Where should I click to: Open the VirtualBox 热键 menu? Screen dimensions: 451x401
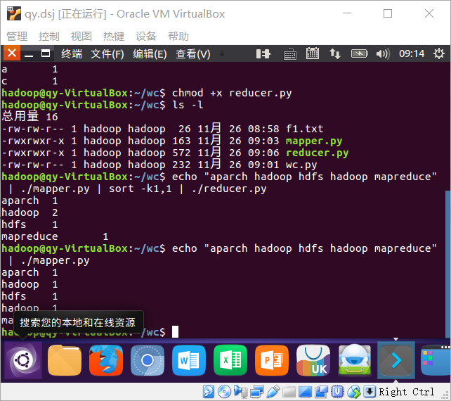tap(114, 37)
